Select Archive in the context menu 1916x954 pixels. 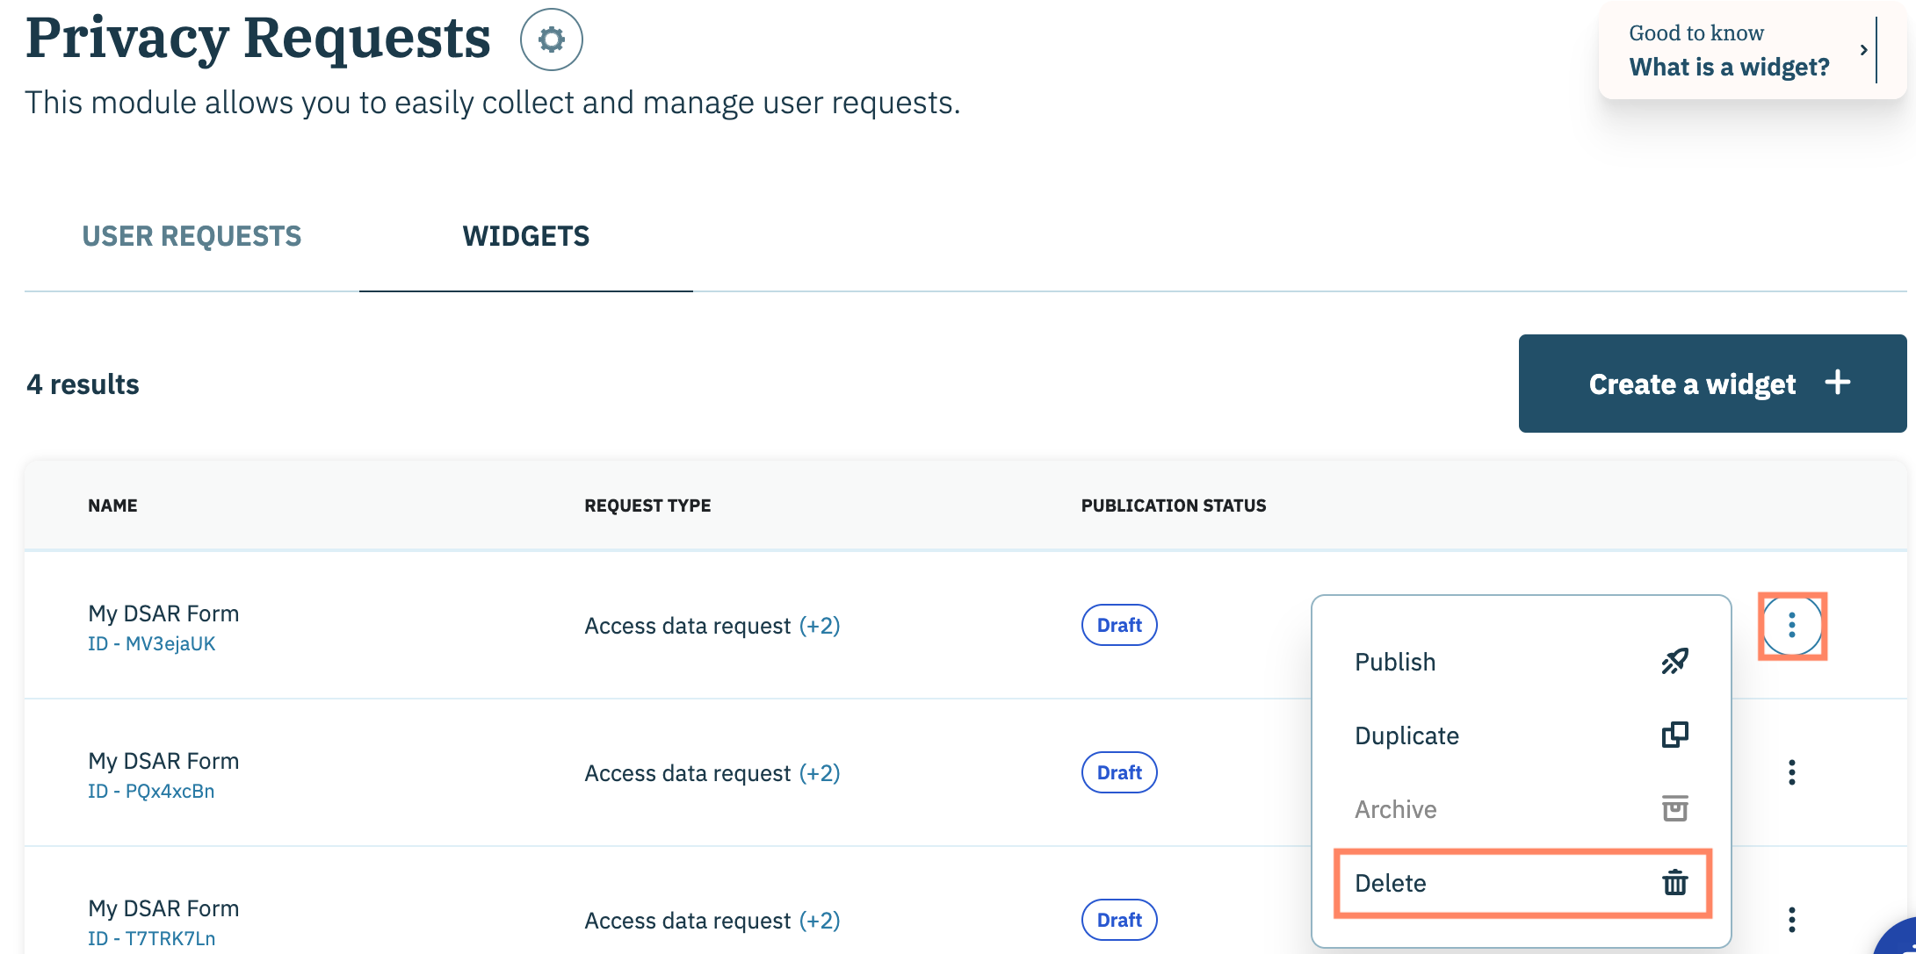click(x=1395, y=809)
